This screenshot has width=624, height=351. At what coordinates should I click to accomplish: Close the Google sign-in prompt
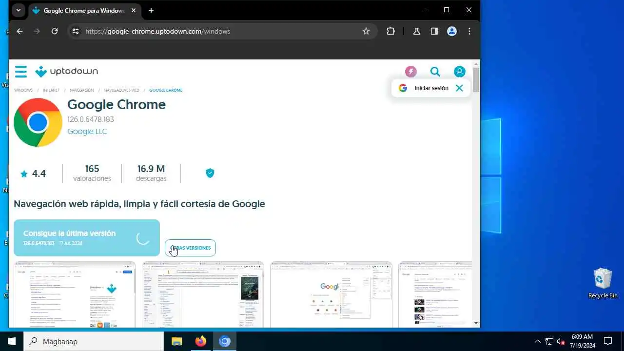coord(459,88)
